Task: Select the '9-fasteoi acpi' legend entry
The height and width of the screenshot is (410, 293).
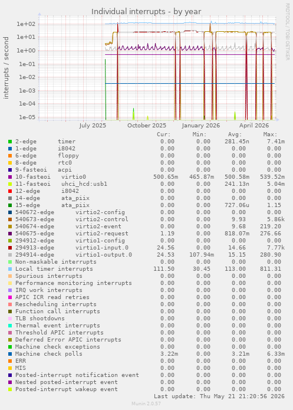Action: click(x=44, y=170)
